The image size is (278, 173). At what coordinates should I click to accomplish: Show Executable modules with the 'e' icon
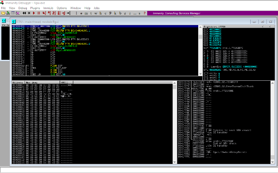(81, 13)
